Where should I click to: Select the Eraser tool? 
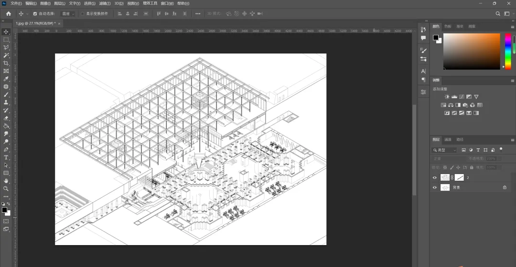6,118
